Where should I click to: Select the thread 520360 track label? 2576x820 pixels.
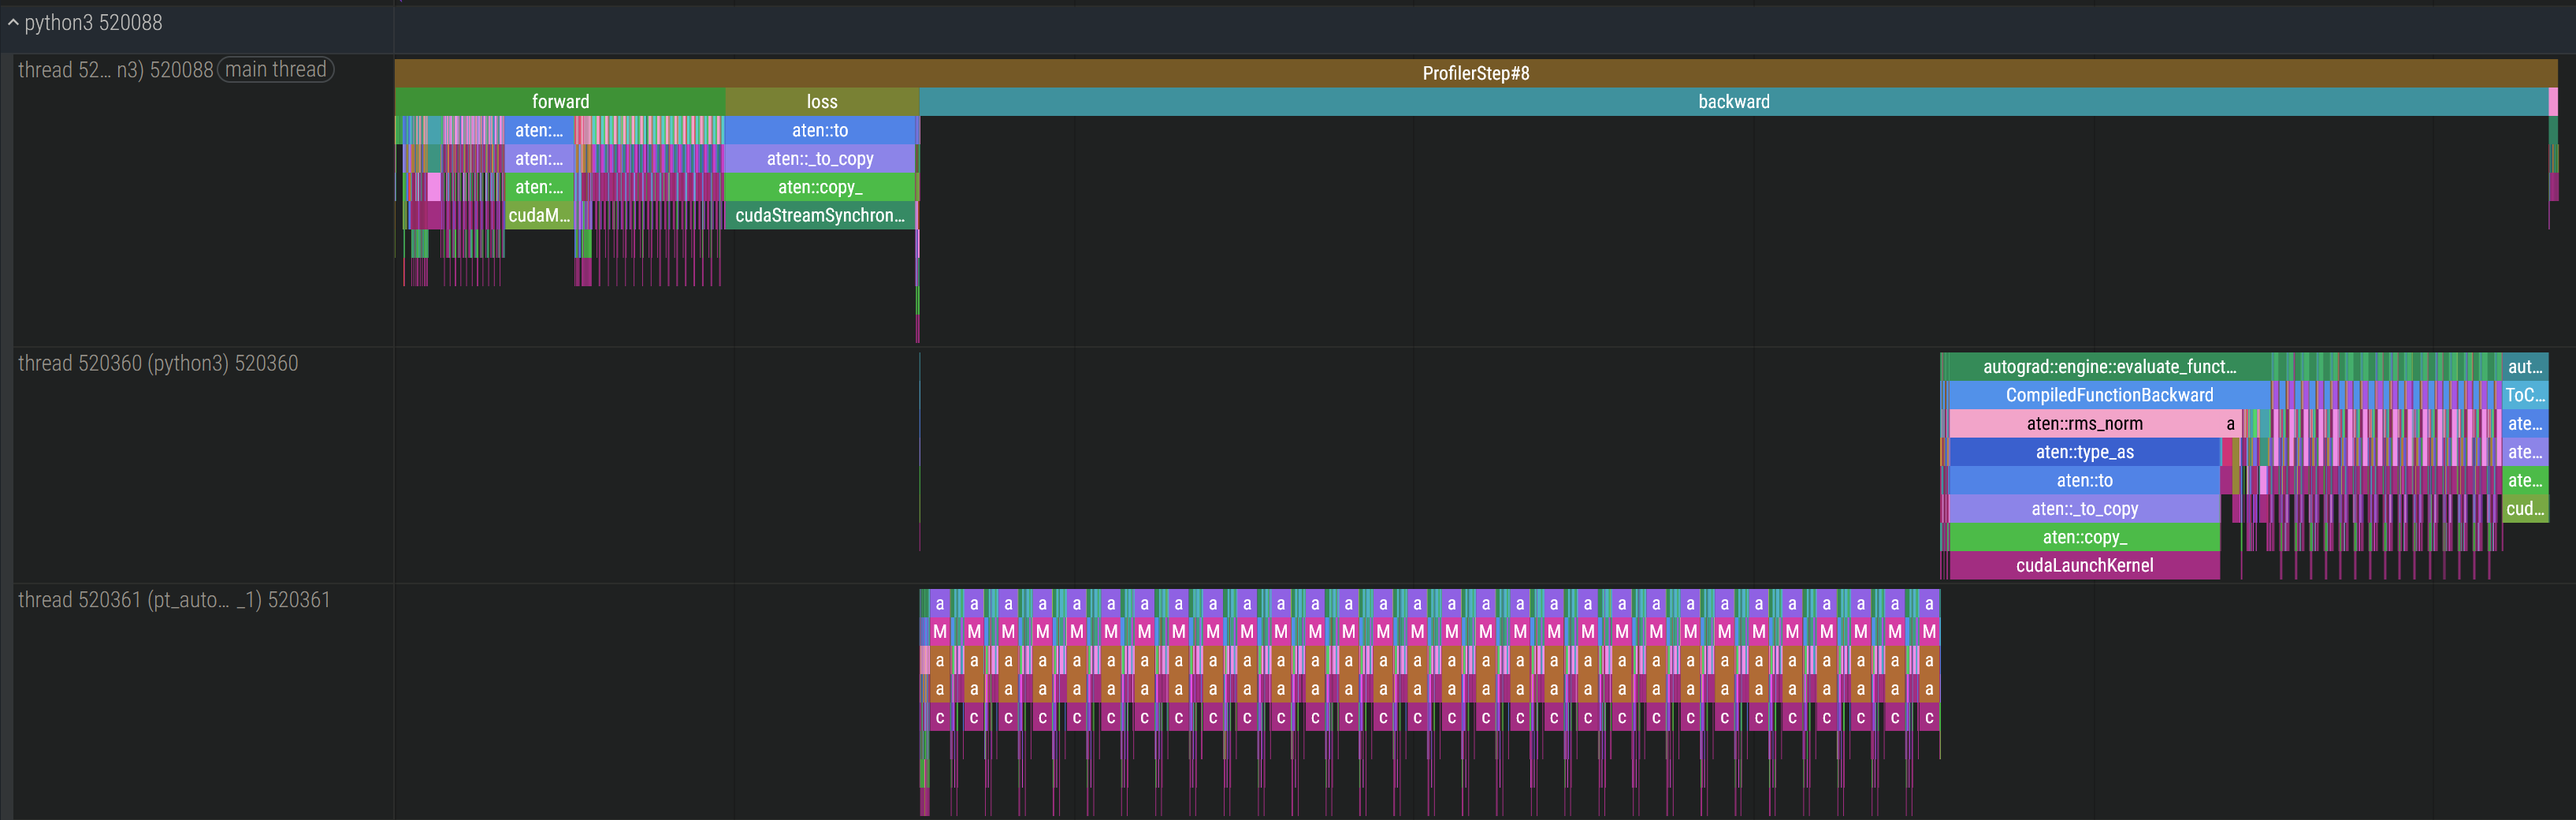click(158, 364)
